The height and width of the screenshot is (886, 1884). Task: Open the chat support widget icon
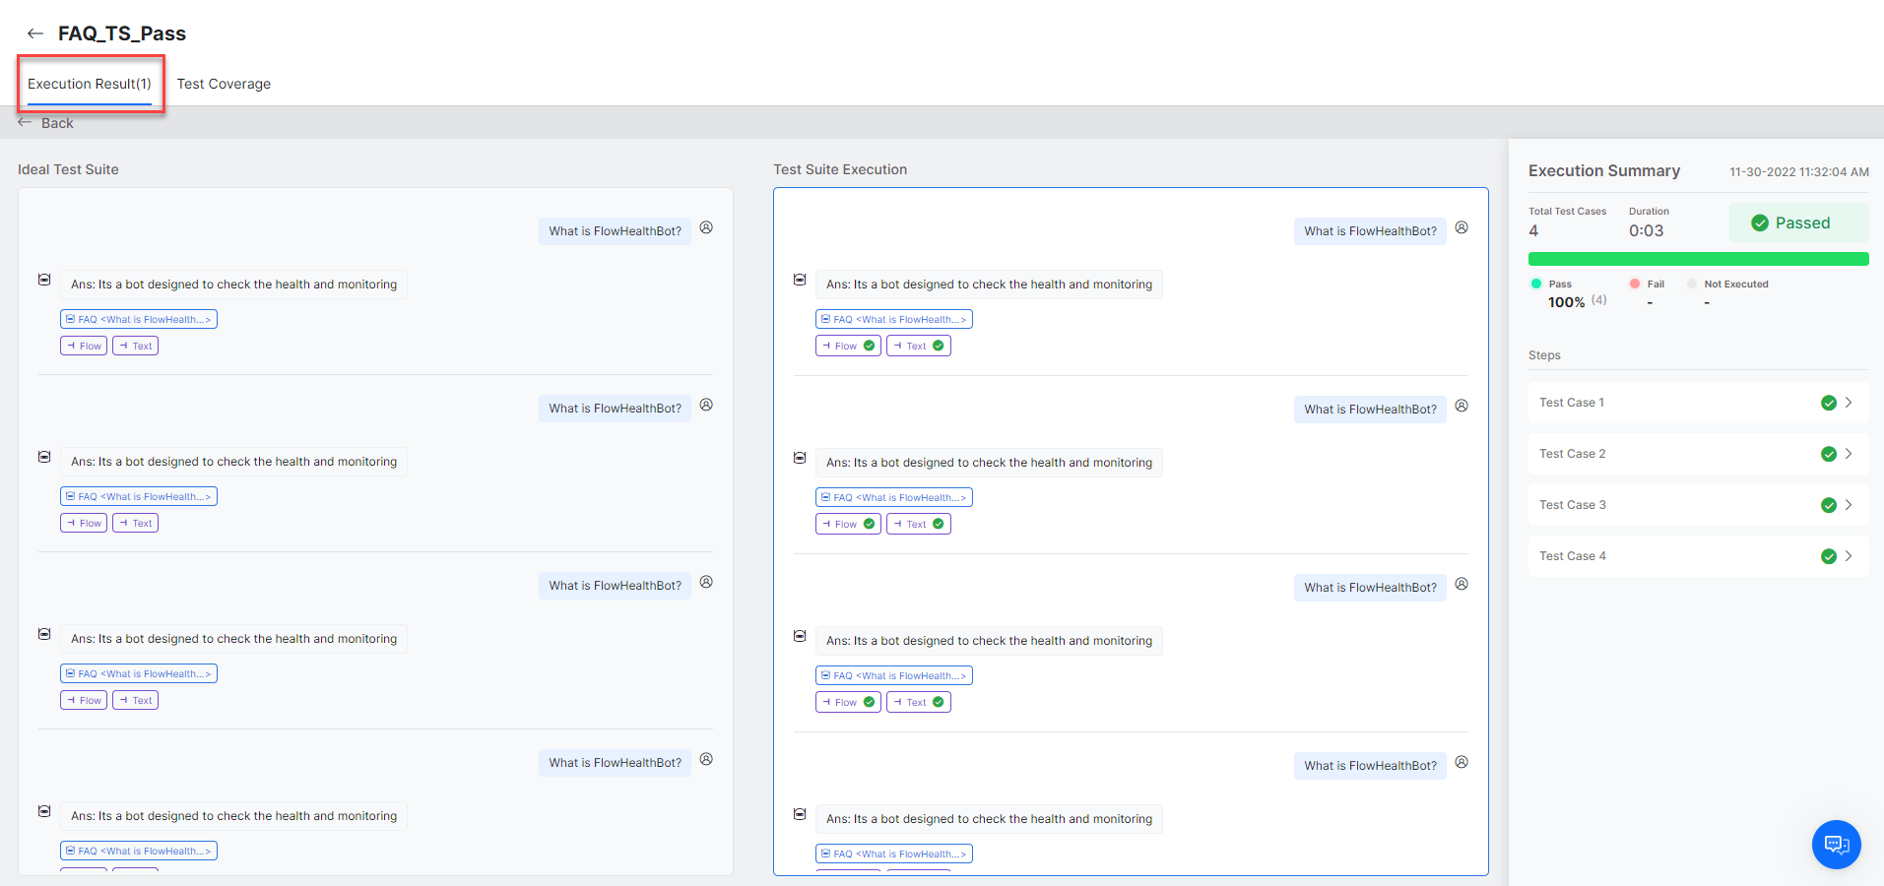pos(1836,844)
